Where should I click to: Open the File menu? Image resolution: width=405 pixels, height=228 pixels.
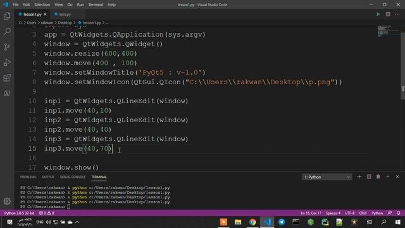pyautogui.click(x=15, y=4)
